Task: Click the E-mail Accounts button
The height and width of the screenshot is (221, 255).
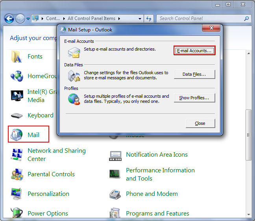Action: (194, 51)
